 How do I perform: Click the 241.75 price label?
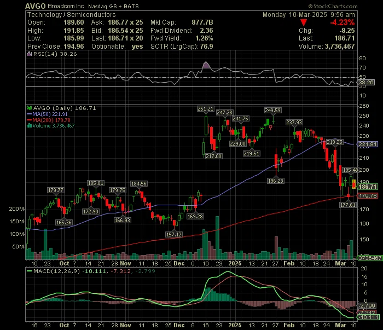tap(240, 119)
